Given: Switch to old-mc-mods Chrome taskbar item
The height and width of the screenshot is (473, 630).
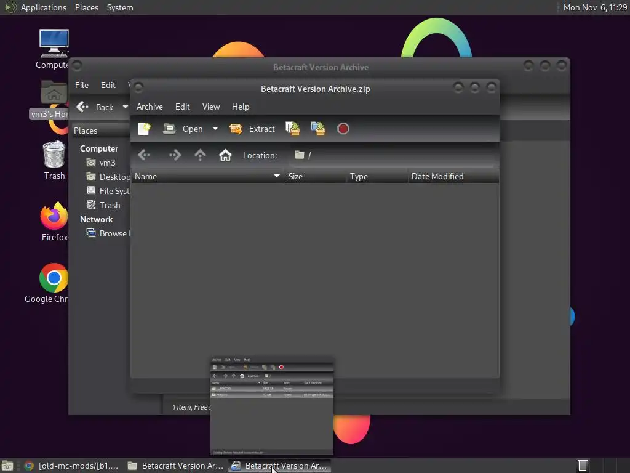Looking at the screenshot, I should click(73, 466).
